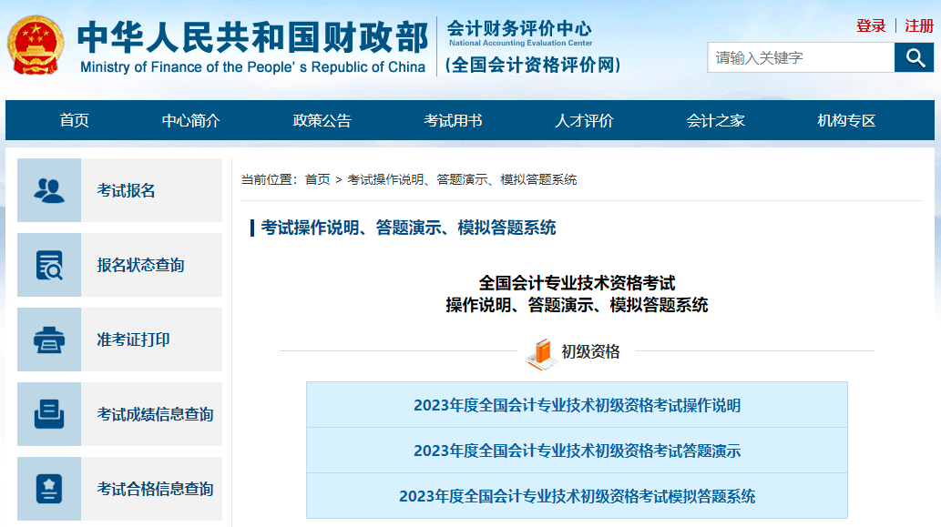This screenshot has width=941, height=527.
Task: Click the search magnifier icon
Action: pos(914,56)
